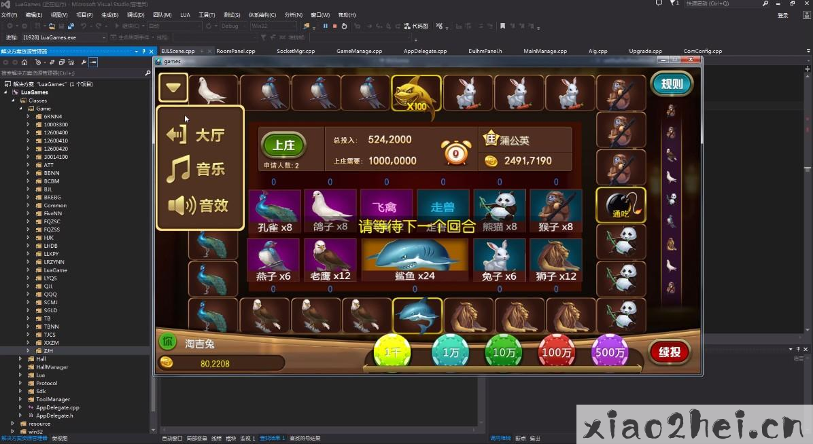The height and width of the screenshot is (444, 813).
Task: Bet on 猴子 x8 monkey tile
Action: click(x=556, y=211)
